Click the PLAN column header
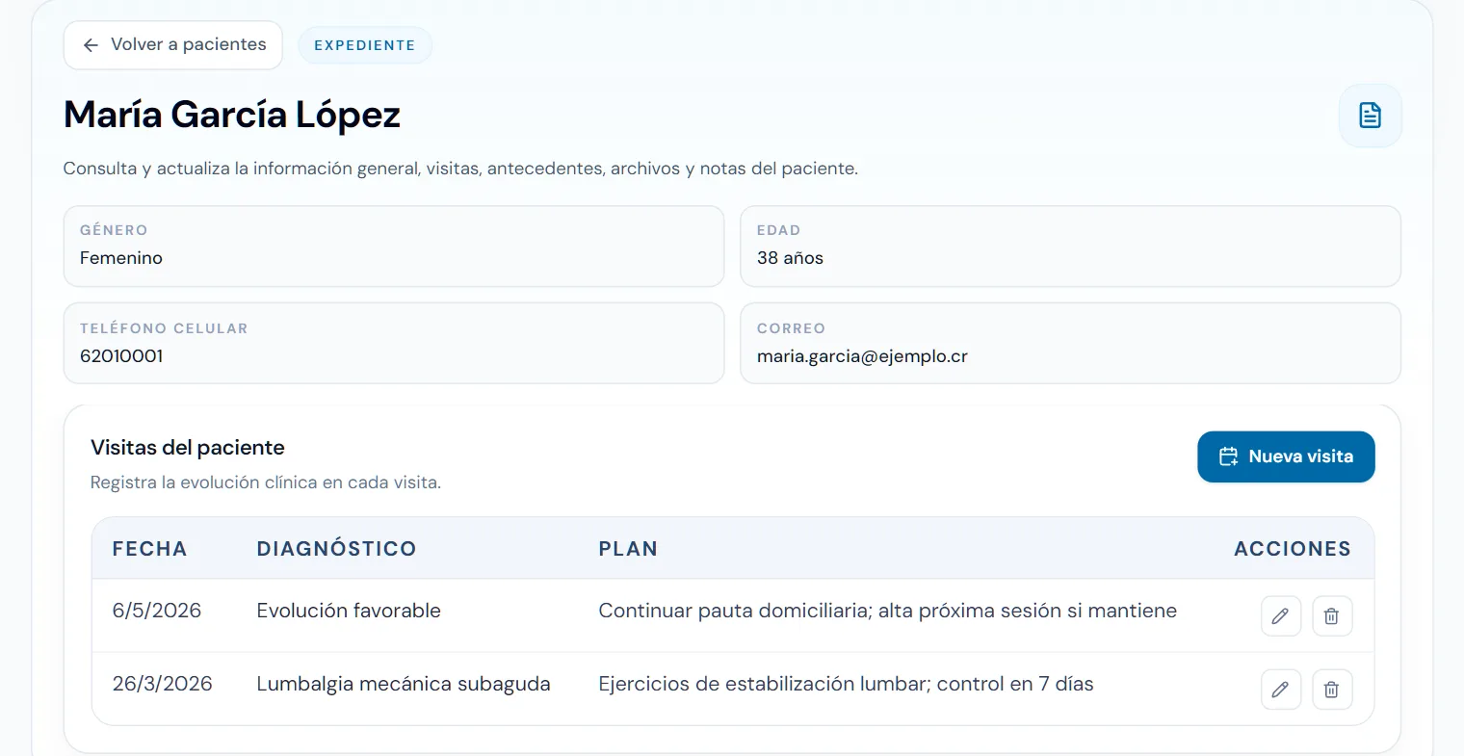 [x=628, y=549]
